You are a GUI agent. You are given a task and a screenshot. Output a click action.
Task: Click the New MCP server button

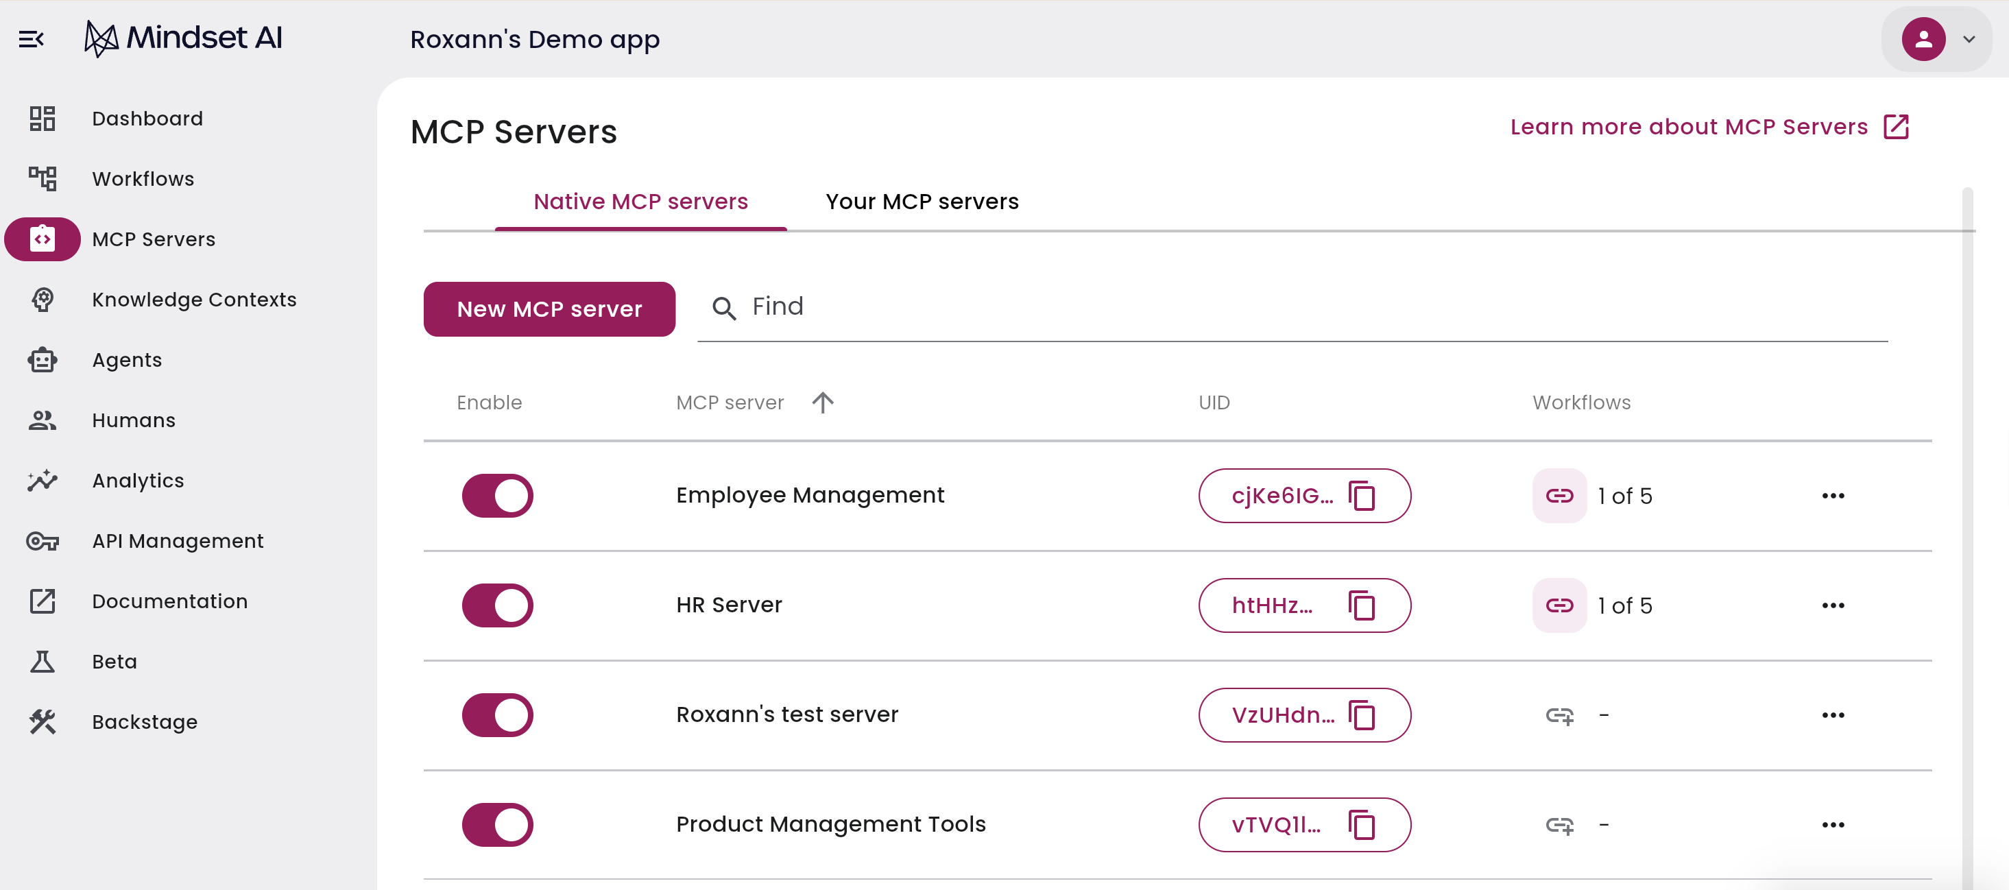(x=549, y=310)
